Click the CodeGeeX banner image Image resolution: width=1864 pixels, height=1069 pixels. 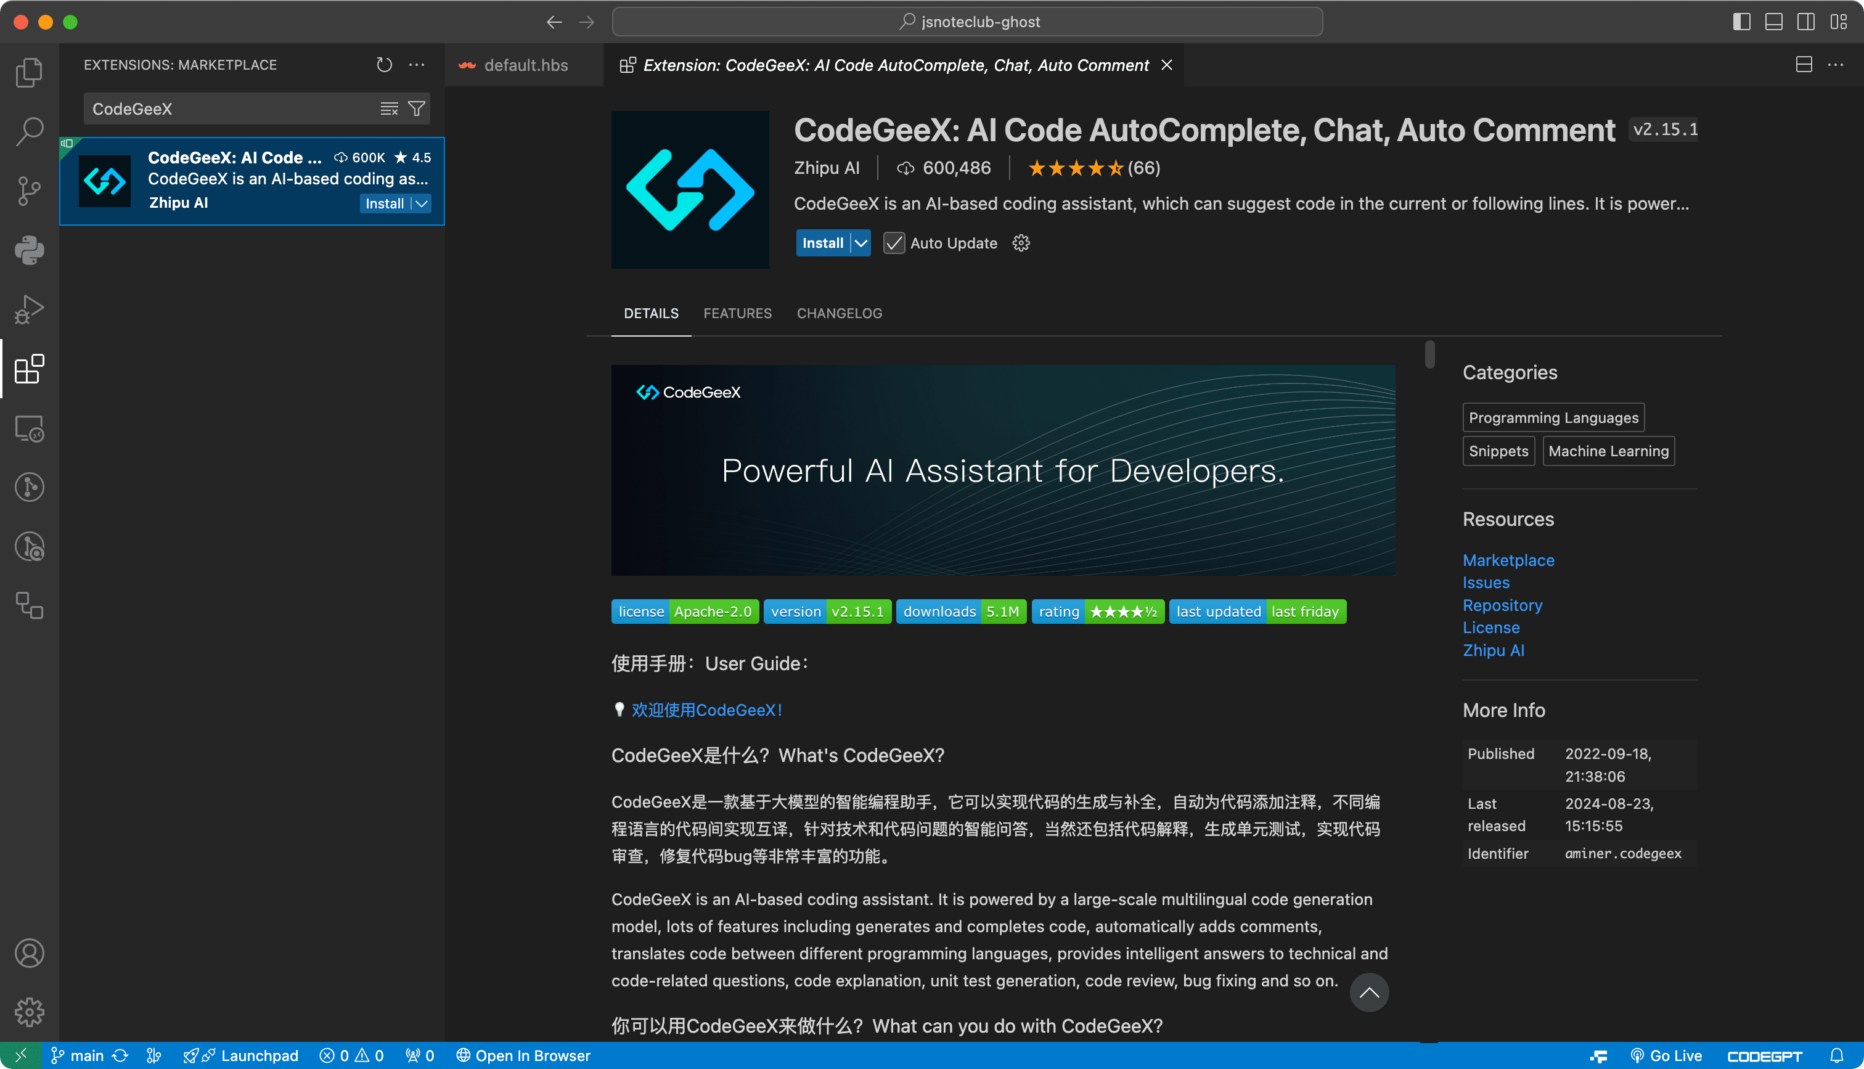1003,470
